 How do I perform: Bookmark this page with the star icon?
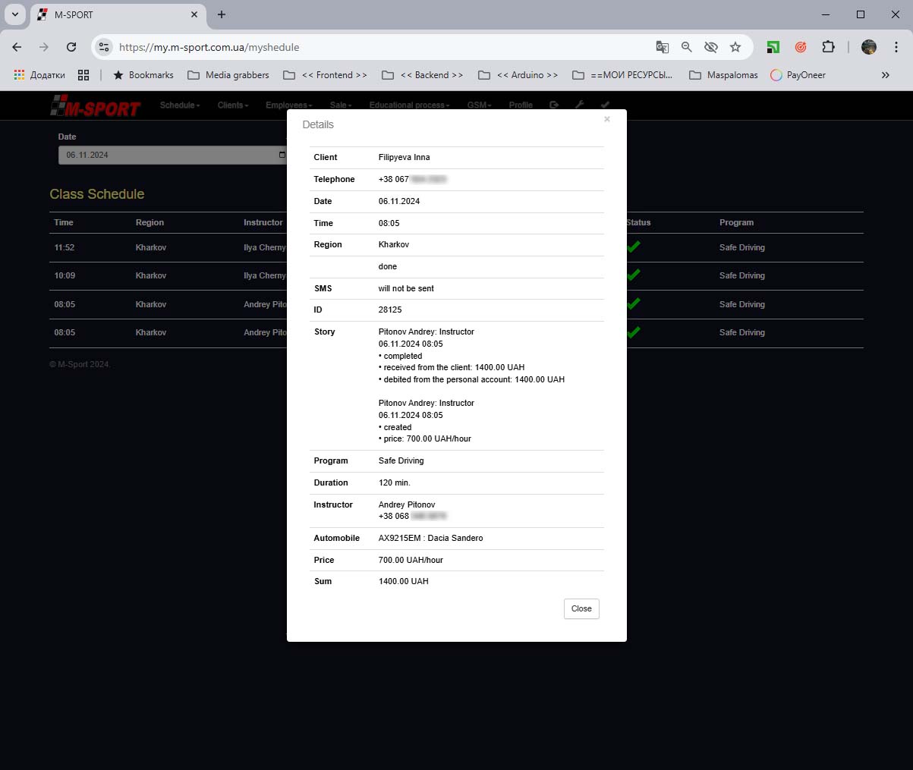point(735,47)
